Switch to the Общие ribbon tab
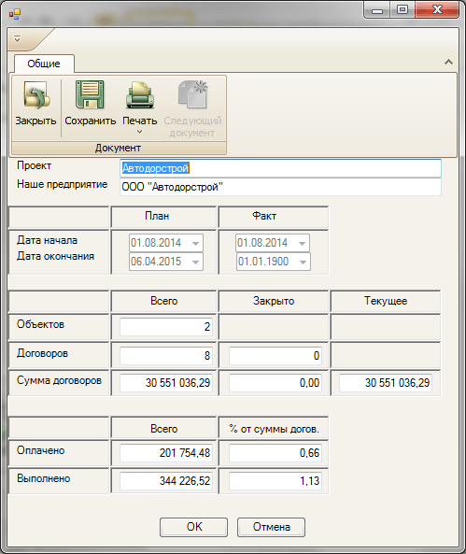466x554 pixels. click(44, 64)
